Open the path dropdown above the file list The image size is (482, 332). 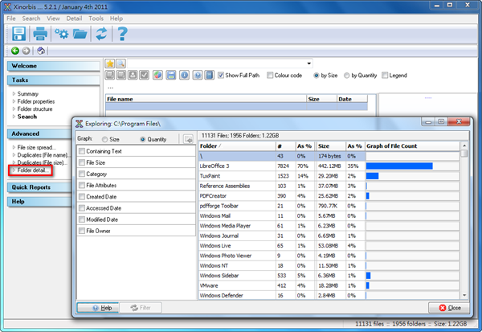point(308,64)
